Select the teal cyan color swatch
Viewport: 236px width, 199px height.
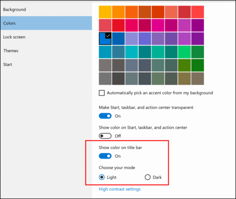coord(132,52)
